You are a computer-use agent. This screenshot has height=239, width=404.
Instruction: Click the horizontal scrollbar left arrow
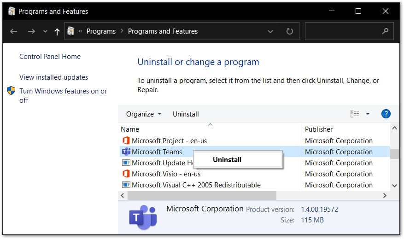point(123,195)
